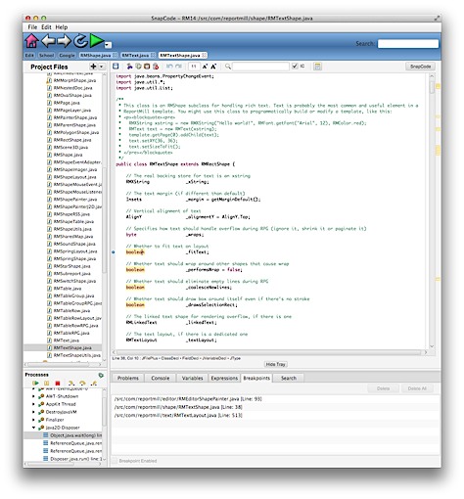Decrease font size with smaller A icon
This screenshot has width=464, height=499.
coord(205,67)
